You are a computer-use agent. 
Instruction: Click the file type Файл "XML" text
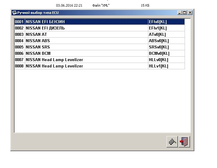(x=101, y=5)
